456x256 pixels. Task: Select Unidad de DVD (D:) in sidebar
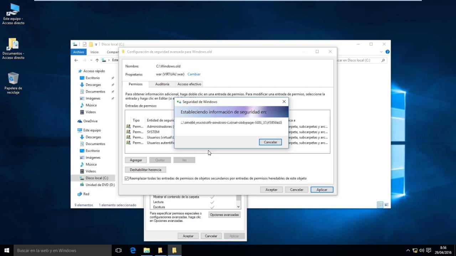point(97,185)
